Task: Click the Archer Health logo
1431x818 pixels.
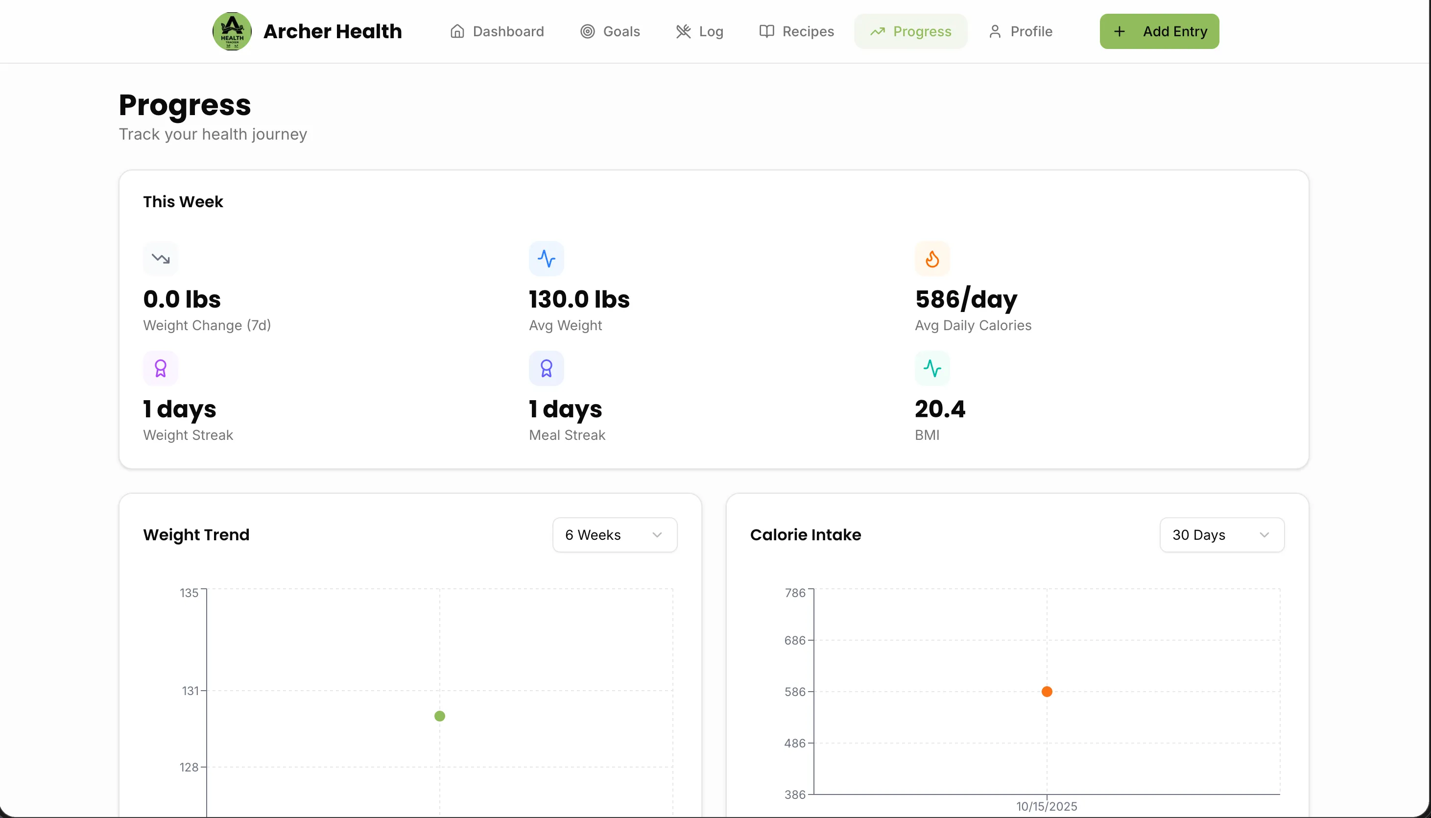Action: (x=232, y=31)
